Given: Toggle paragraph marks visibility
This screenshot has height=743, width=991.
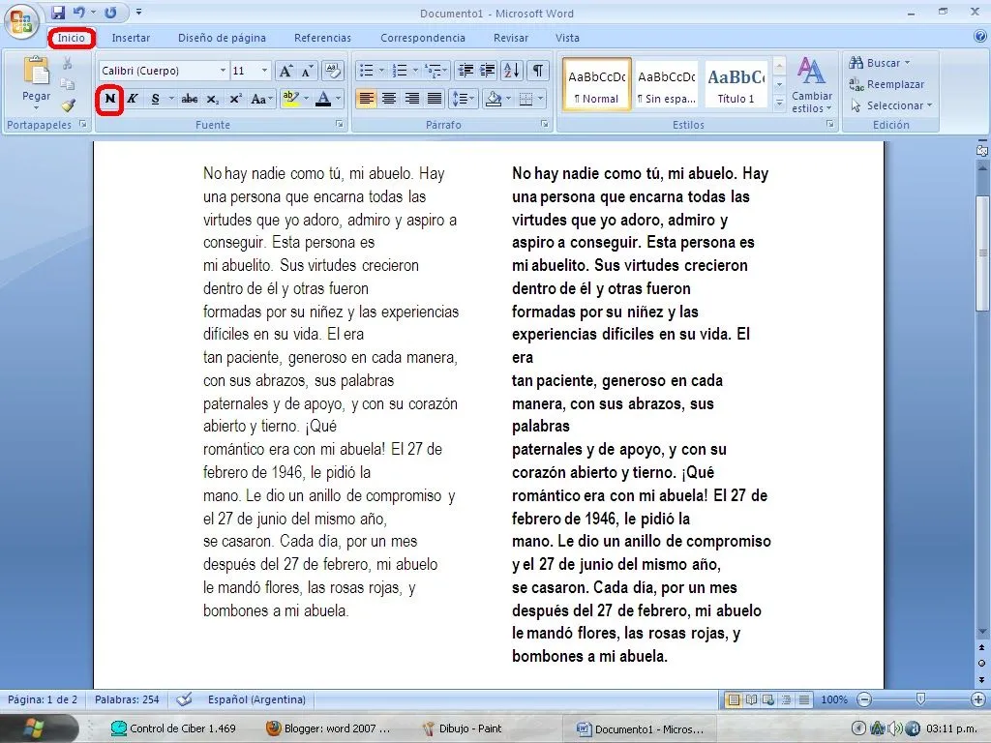Looking at the screenshot, I should [x=538, y=70].
